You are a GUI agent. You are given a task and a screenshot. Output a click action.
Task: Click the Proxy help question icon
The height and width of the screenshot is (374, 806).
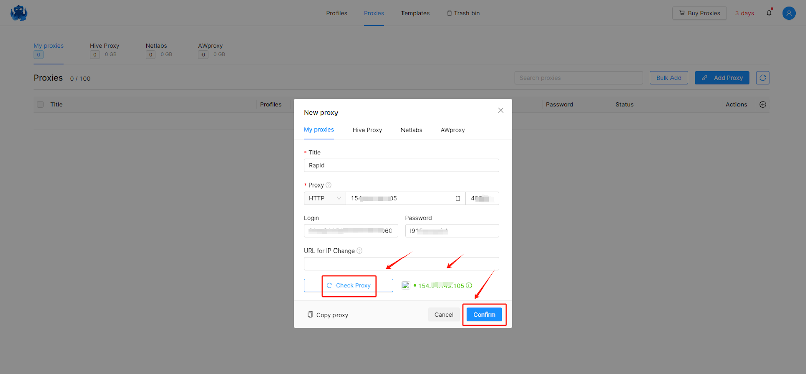pyautogui.click(x=329, y=185)
